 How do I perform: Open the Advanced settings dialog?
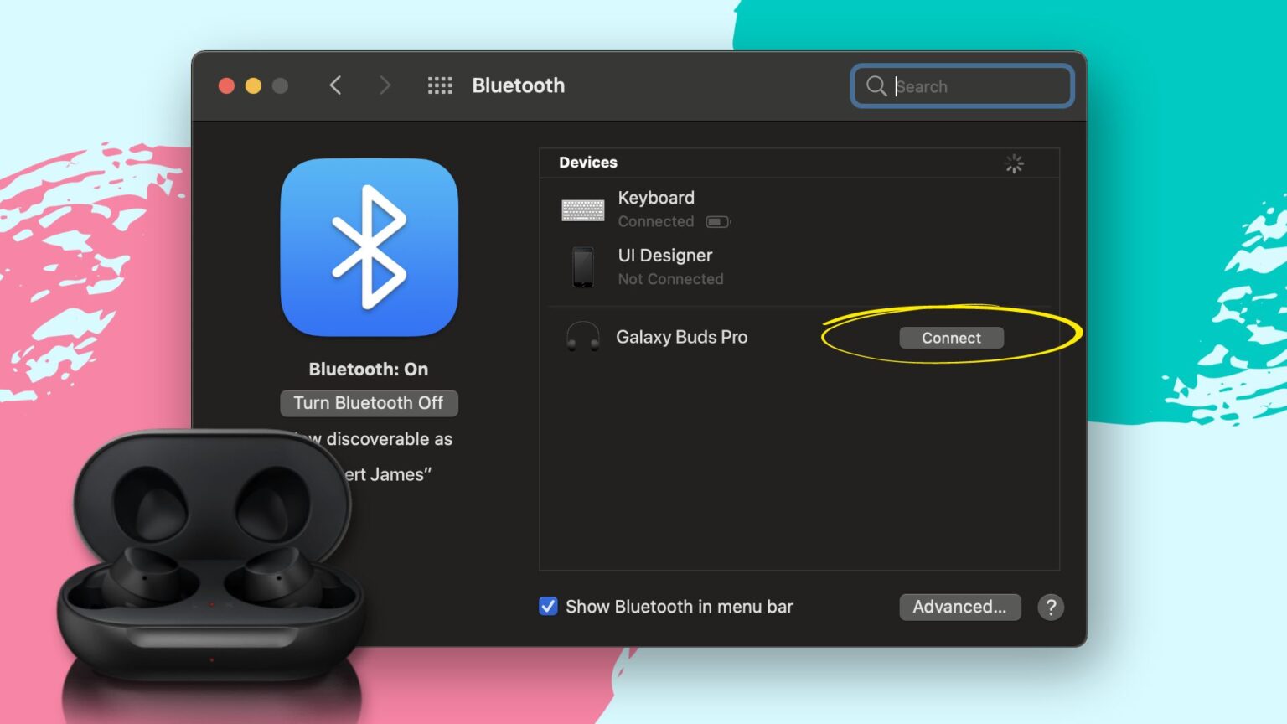pos(960,607)
